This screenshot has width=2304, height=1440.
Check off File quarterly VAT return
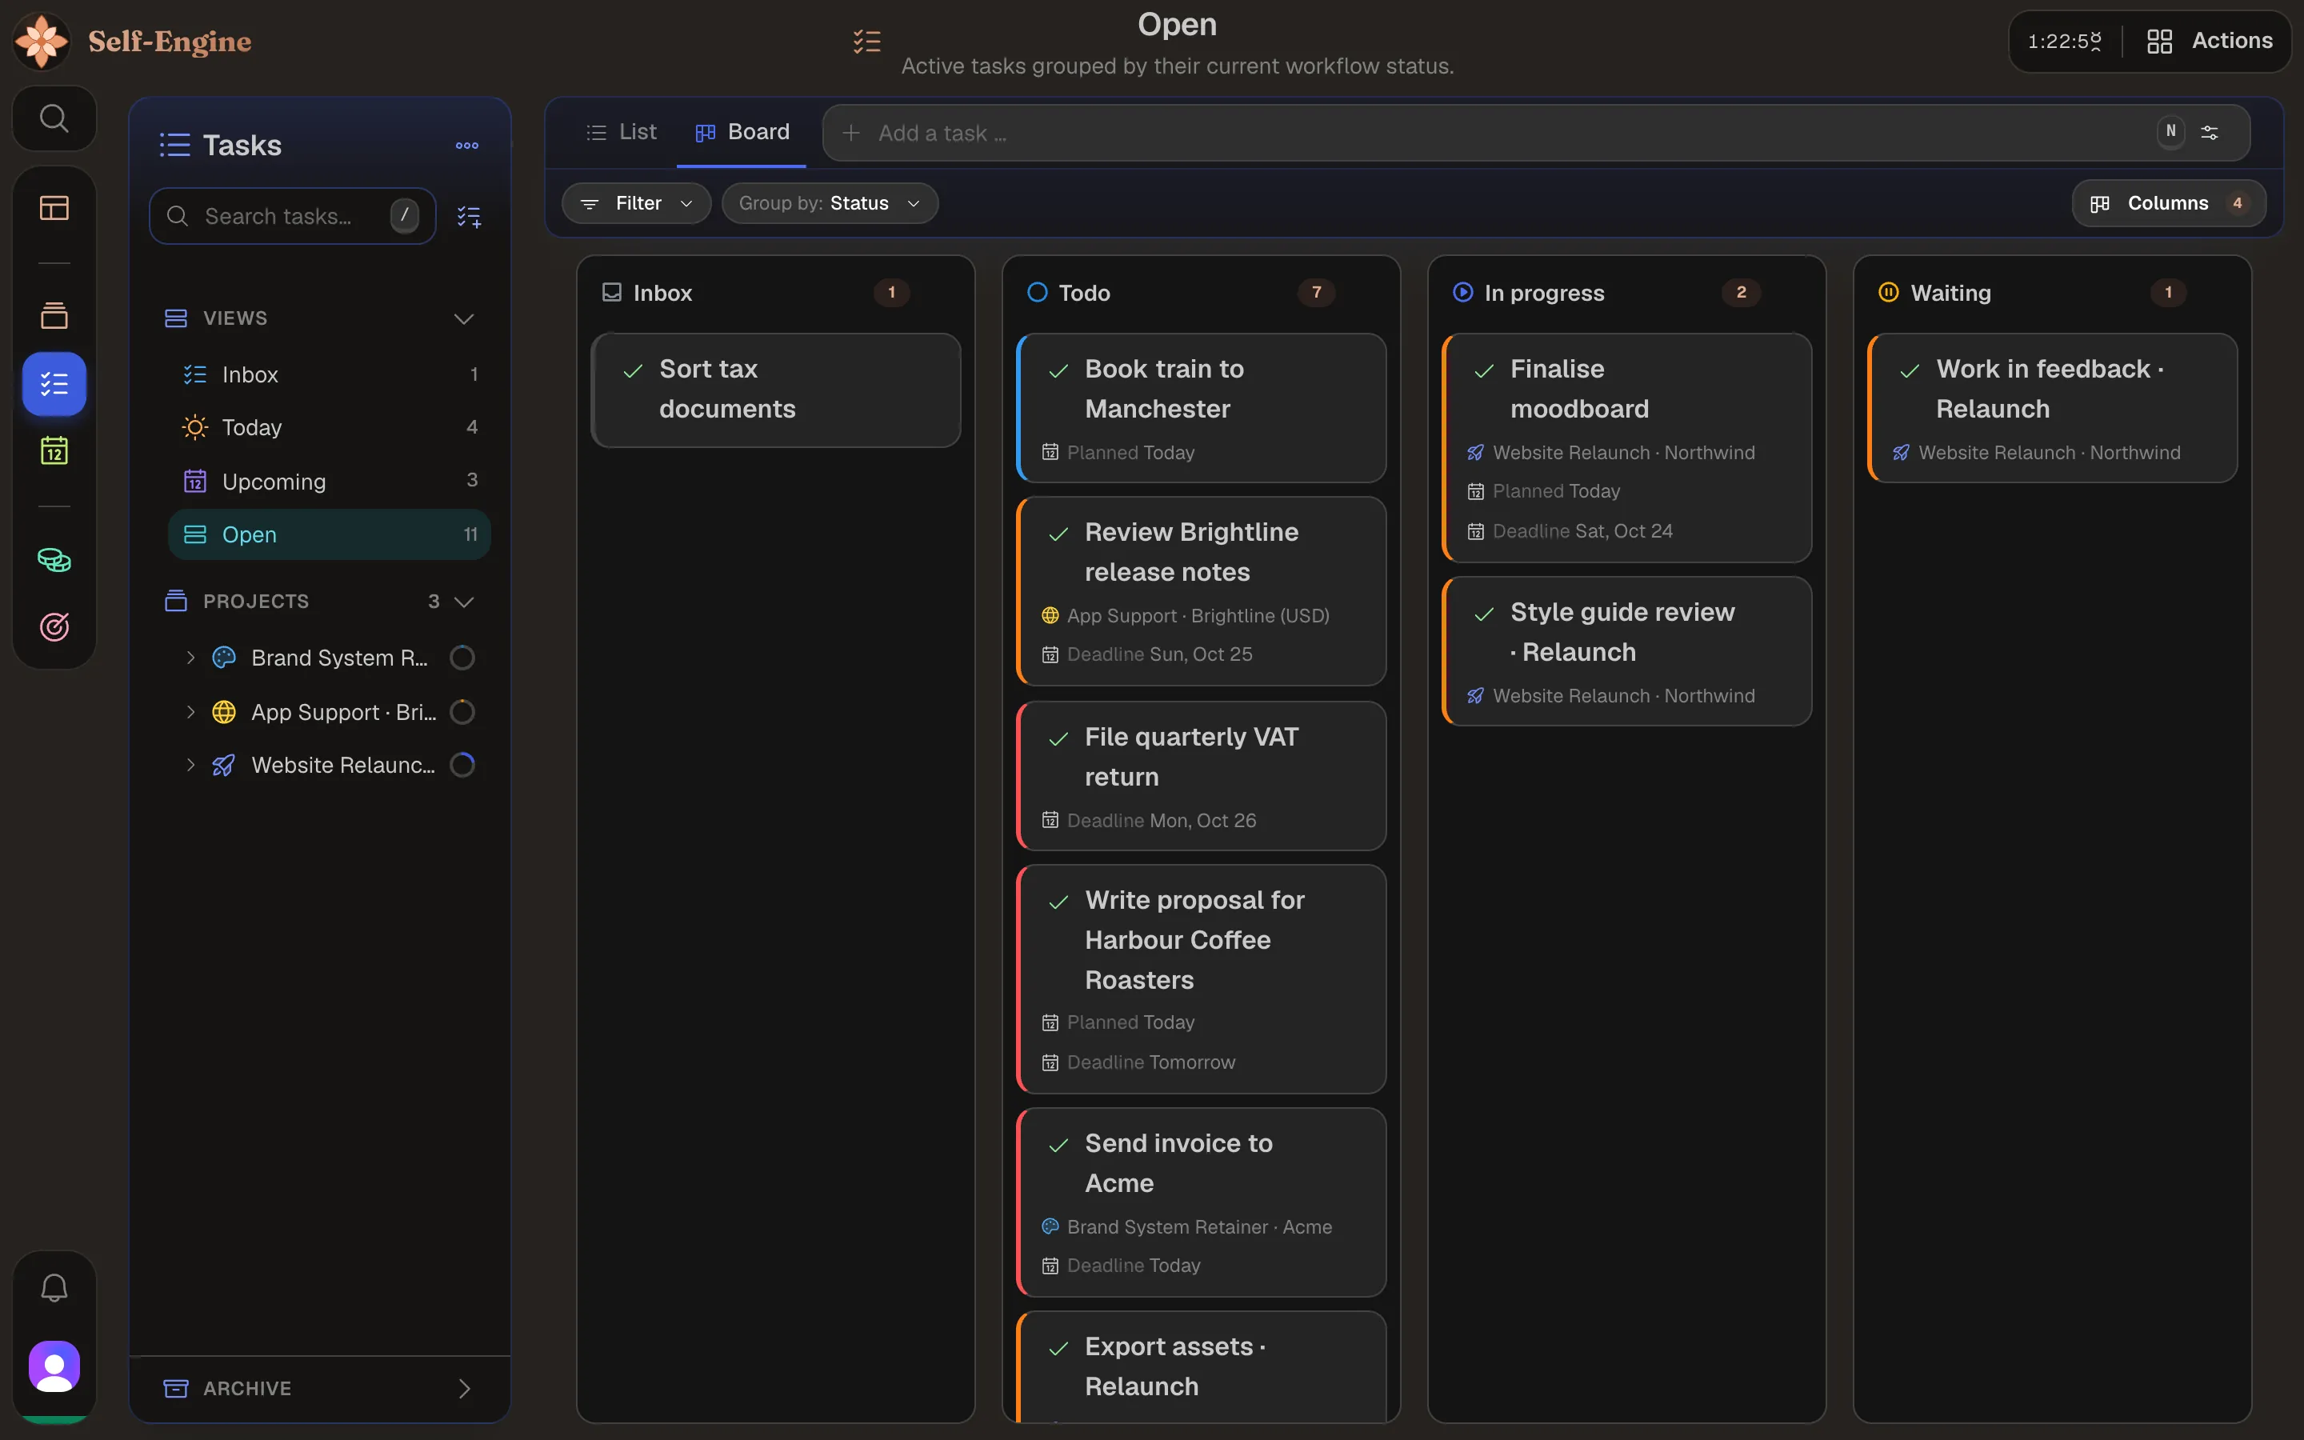(1058, 738)
